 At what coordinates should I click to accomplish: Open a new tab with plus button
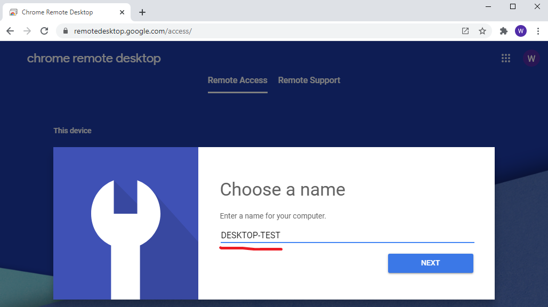point(142,12)
